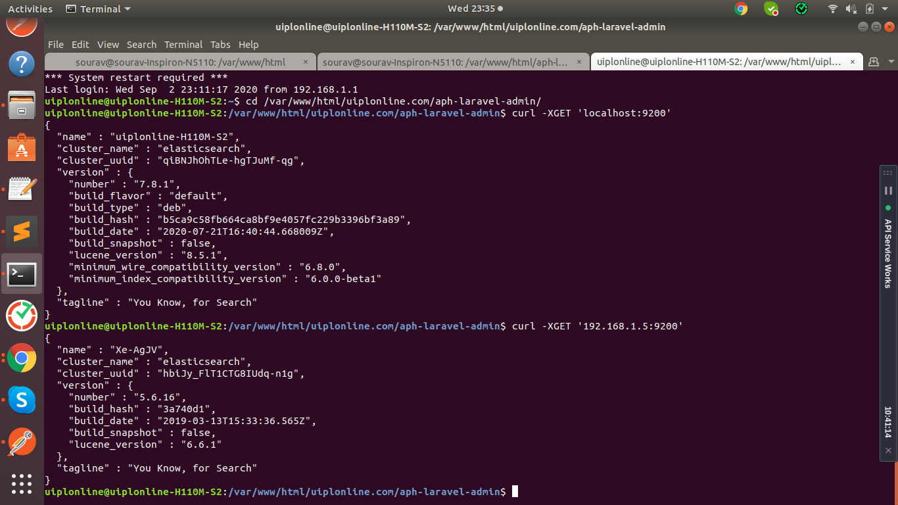The height and width of the screenshot is (505, 898).
Task: Close the second sourav aph-l... tab
Action: coord(579,62)
